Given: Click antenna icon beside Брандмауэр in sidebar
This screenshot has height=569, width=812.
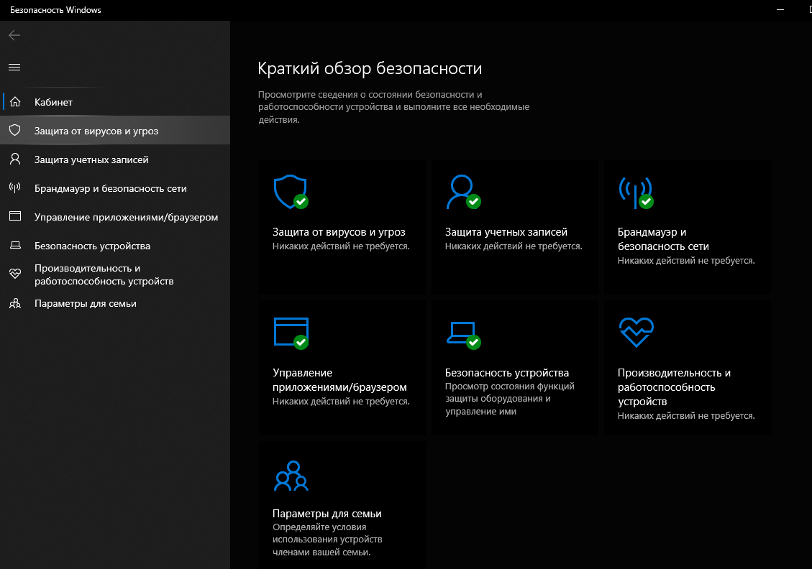Looking at the screenshot, I should click(15, 188).
